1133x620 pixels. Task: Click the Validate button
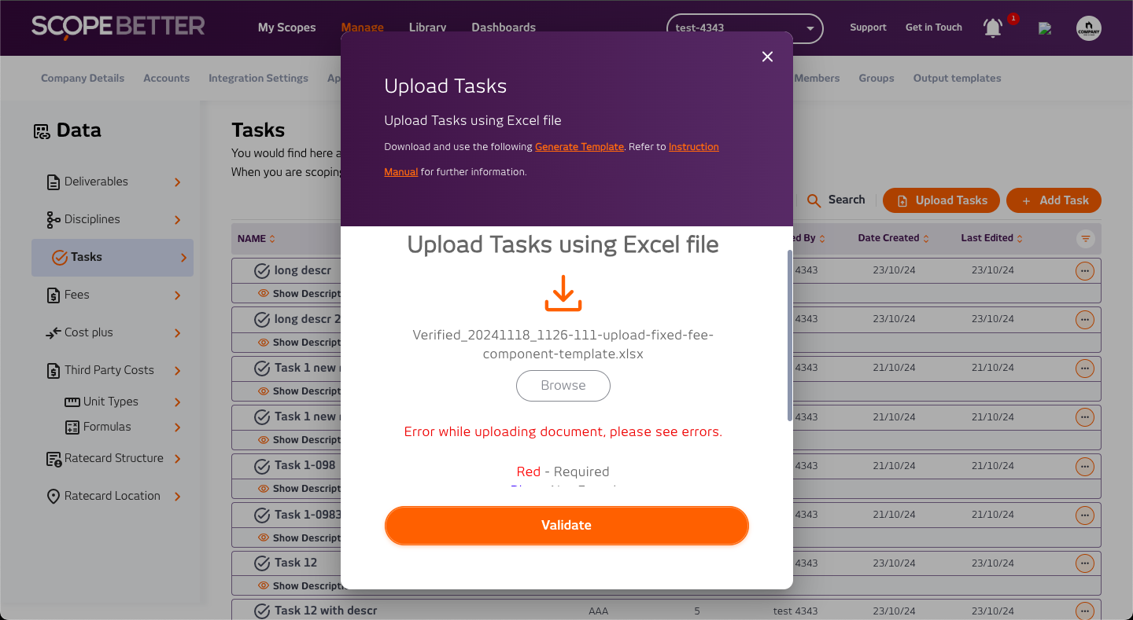point(566,525)
